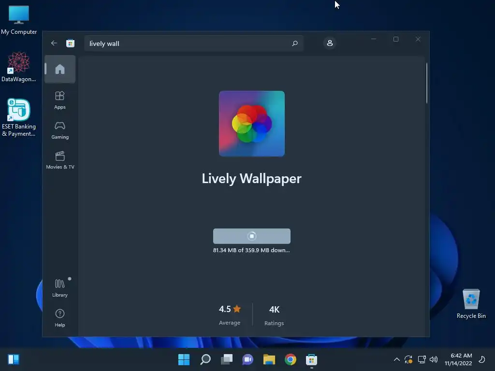Open taskbar Search

coord(205,359)
